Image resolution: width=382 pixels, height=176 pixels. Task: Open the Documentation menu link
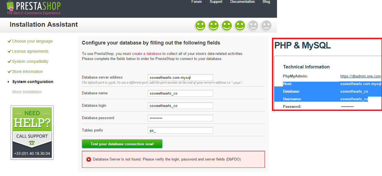point(242,2)
